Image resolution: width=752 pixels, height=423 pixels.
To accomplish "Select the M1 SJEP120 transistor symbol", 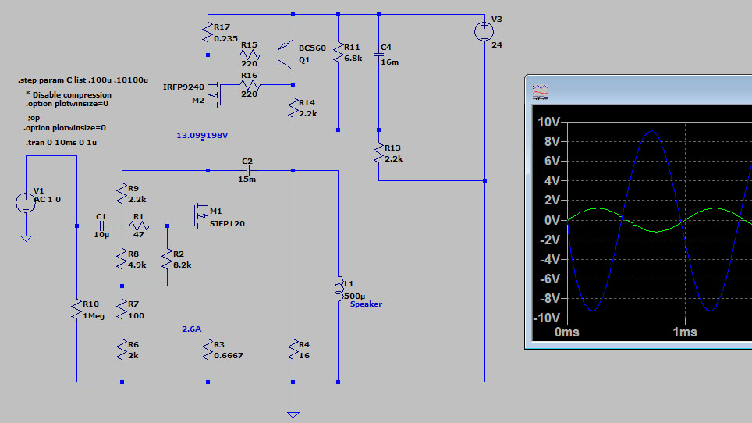I will tap(202, 217).
